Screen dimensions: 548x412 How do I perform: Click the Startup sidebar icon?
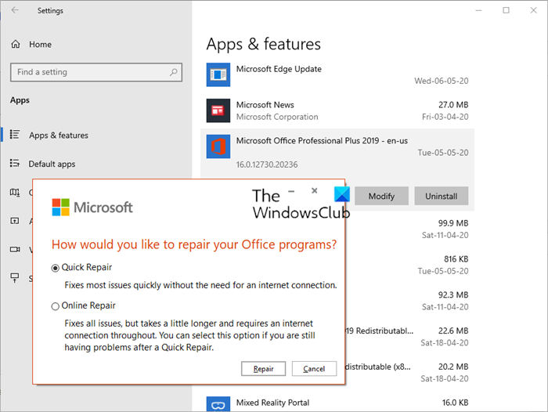coord(15,278)
